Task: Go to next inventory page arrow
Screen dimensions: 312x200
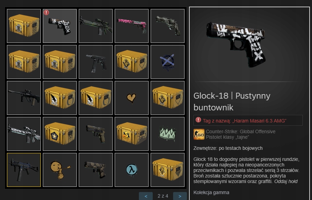Action: [180, 196]
